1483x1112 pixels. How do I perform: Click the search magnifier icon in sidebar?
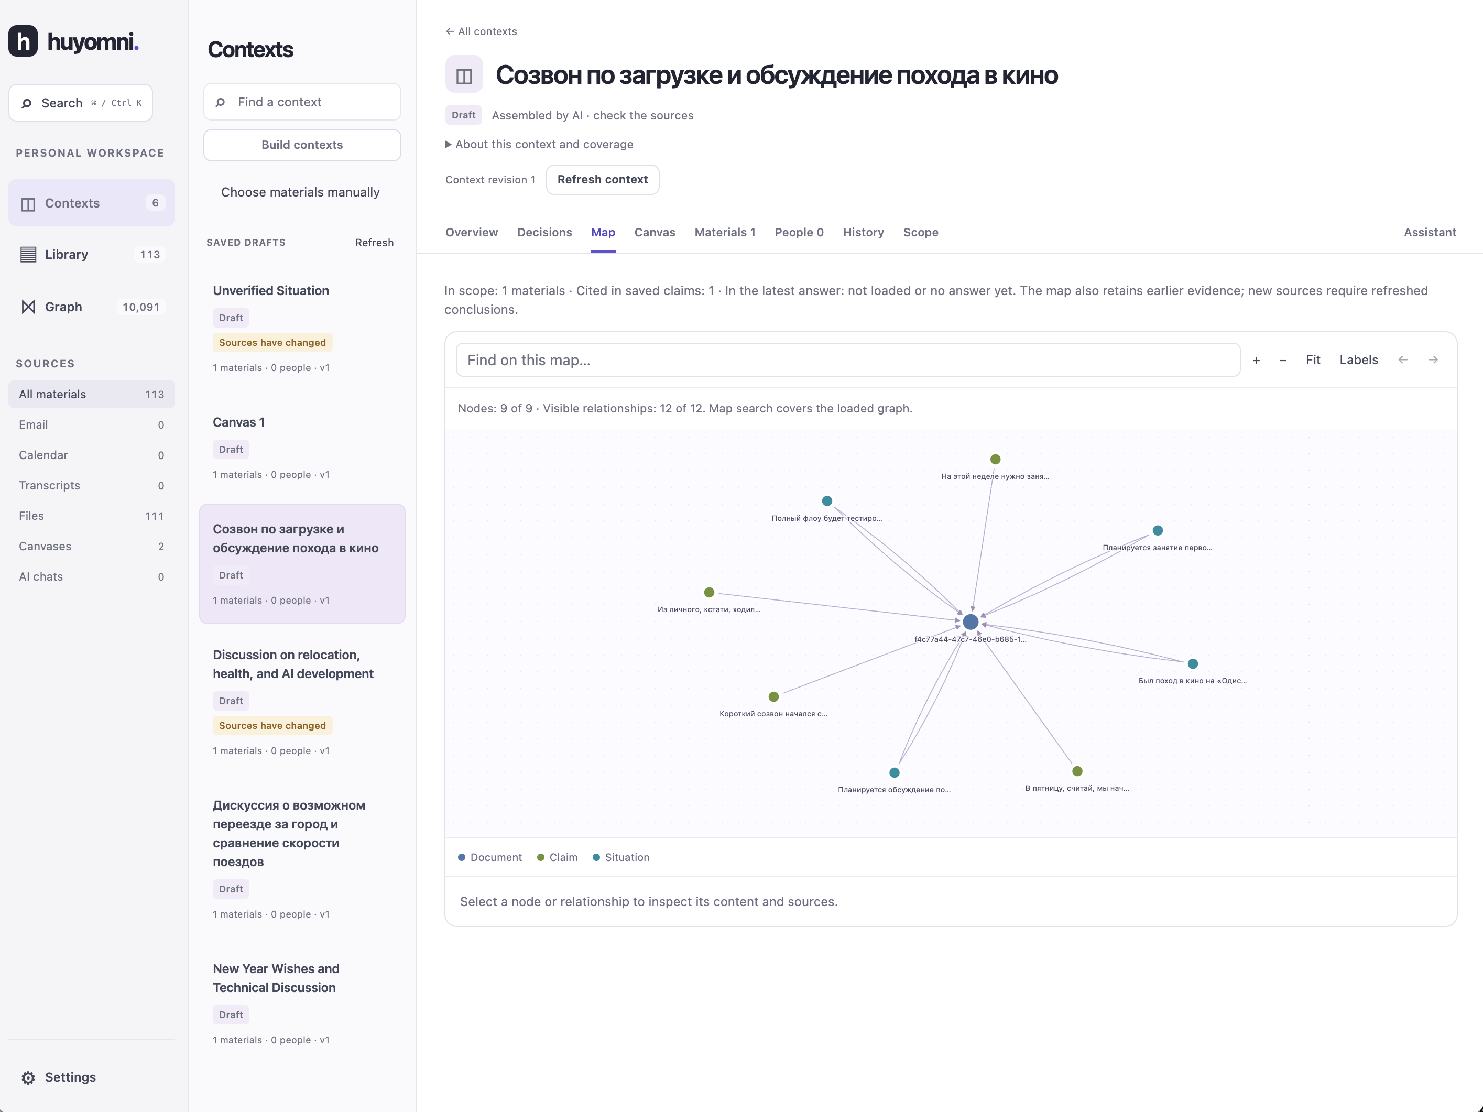click(x=26, y=103)
